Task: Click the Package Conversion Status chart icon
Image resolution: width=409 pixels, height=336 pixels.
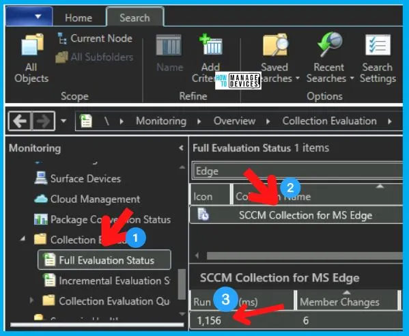Action: [41, 219]
